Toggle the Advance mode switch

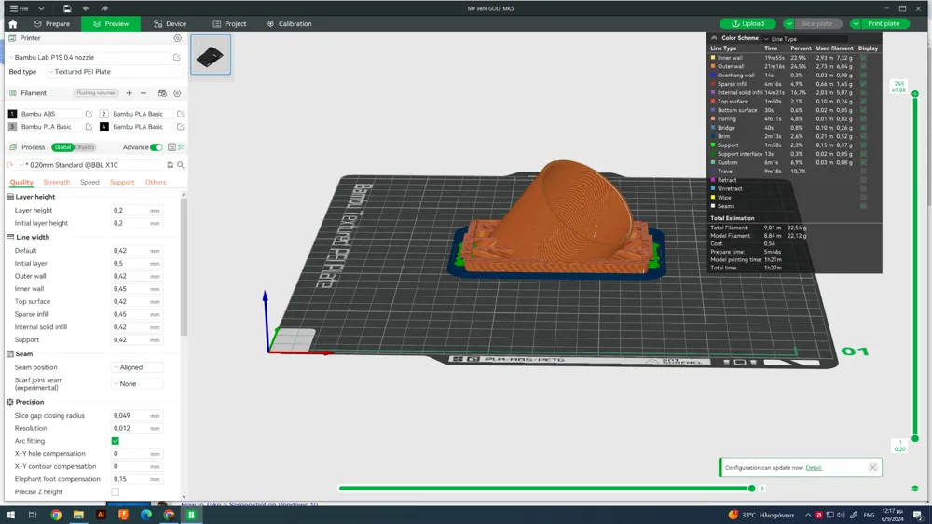pyautogui.click(x=156, y=147)
